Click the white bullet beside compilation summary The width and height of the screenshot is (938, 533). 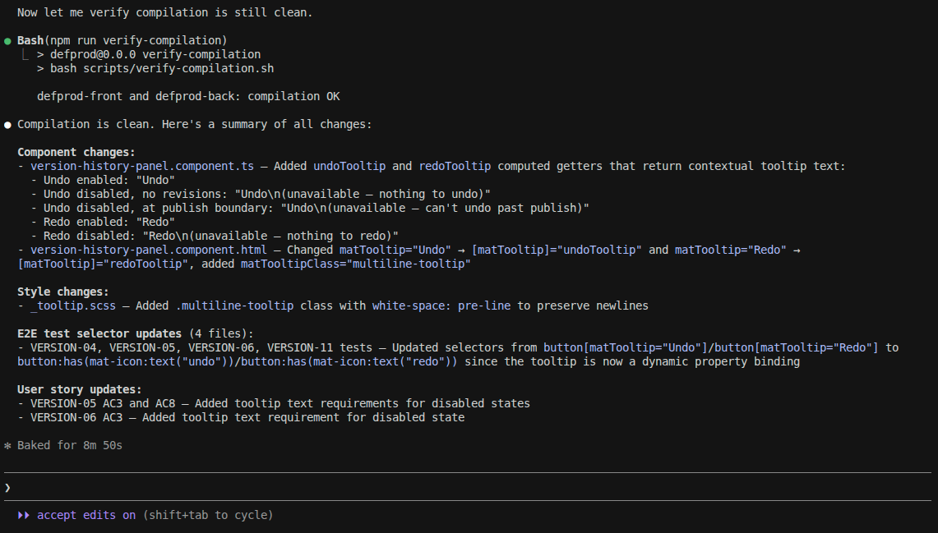point(7,124)
